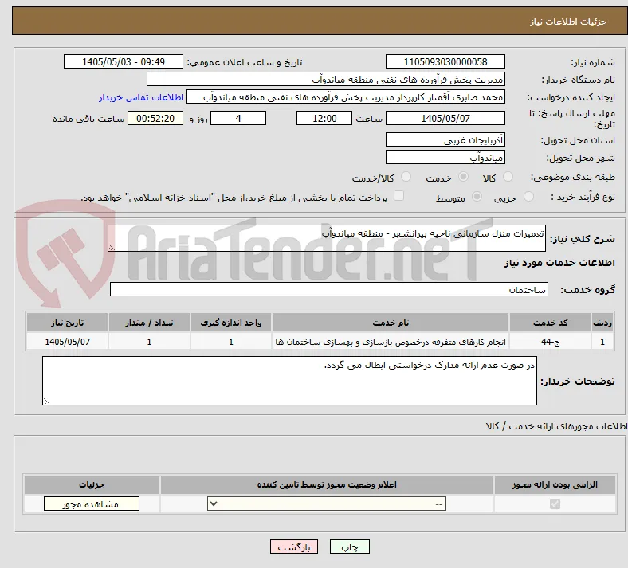Click the جزئیات اطلاعات نیاز page title
The width and height of the screenshot is (628, 568).
click(569, 22)
